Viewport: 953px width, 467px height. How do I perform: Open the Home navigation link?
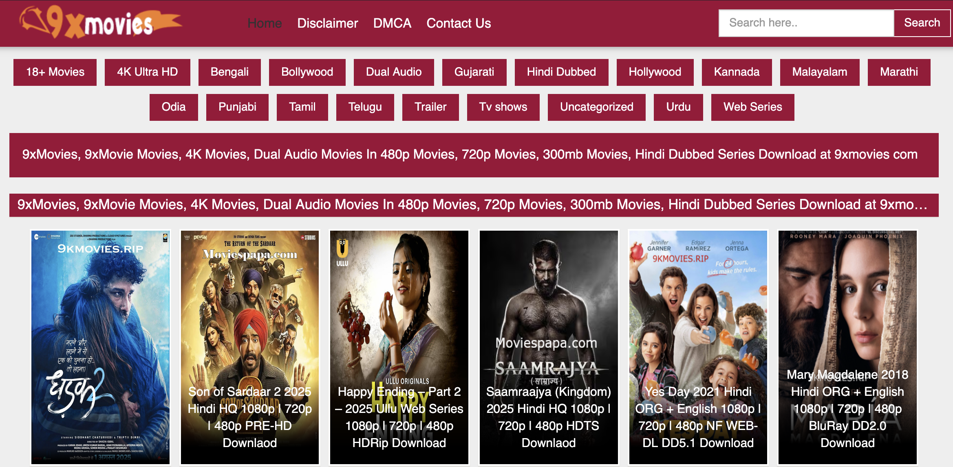click(x=265, y=23)
